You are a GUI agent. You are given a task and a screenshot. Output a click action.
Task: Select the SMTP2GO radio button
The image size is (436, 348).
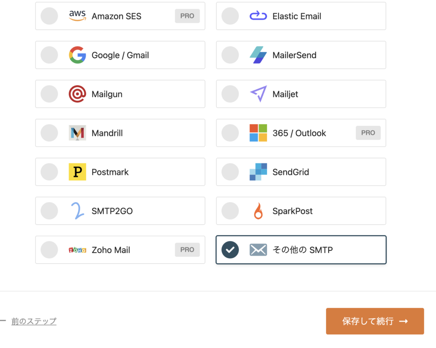(49, 211)
